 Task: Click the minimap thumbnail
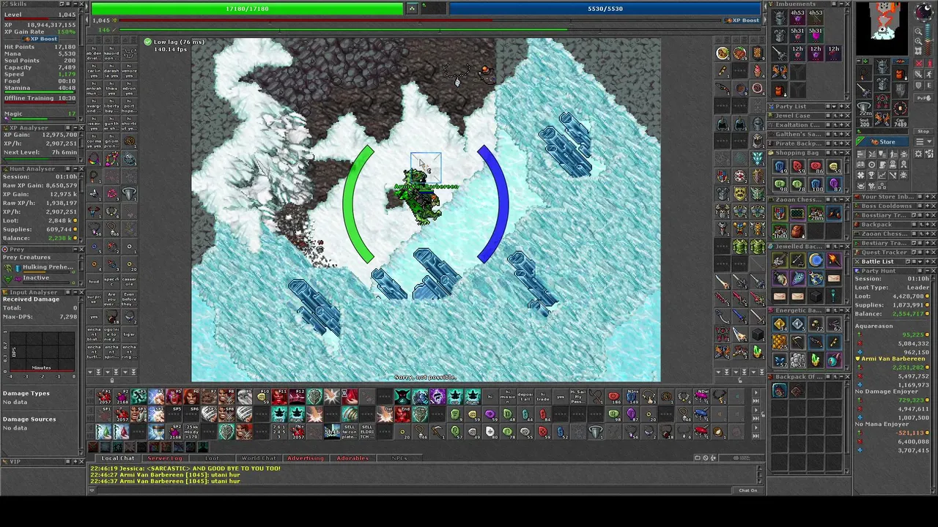882,29
